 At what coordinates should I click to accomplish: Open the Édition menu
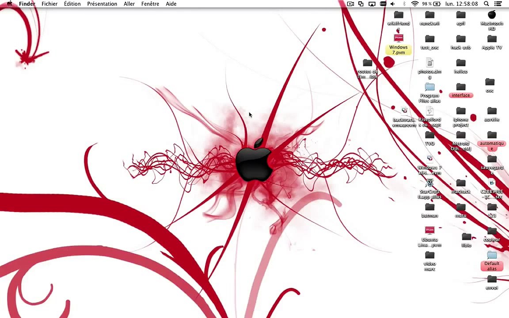[x=72, y=4]
